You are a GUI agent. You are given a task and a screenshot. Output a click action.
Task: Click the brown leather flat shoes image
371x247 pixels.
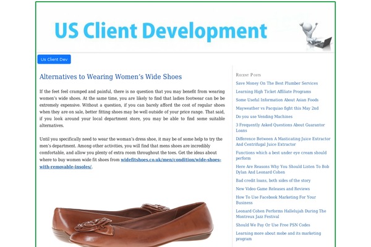coord(132,224)
